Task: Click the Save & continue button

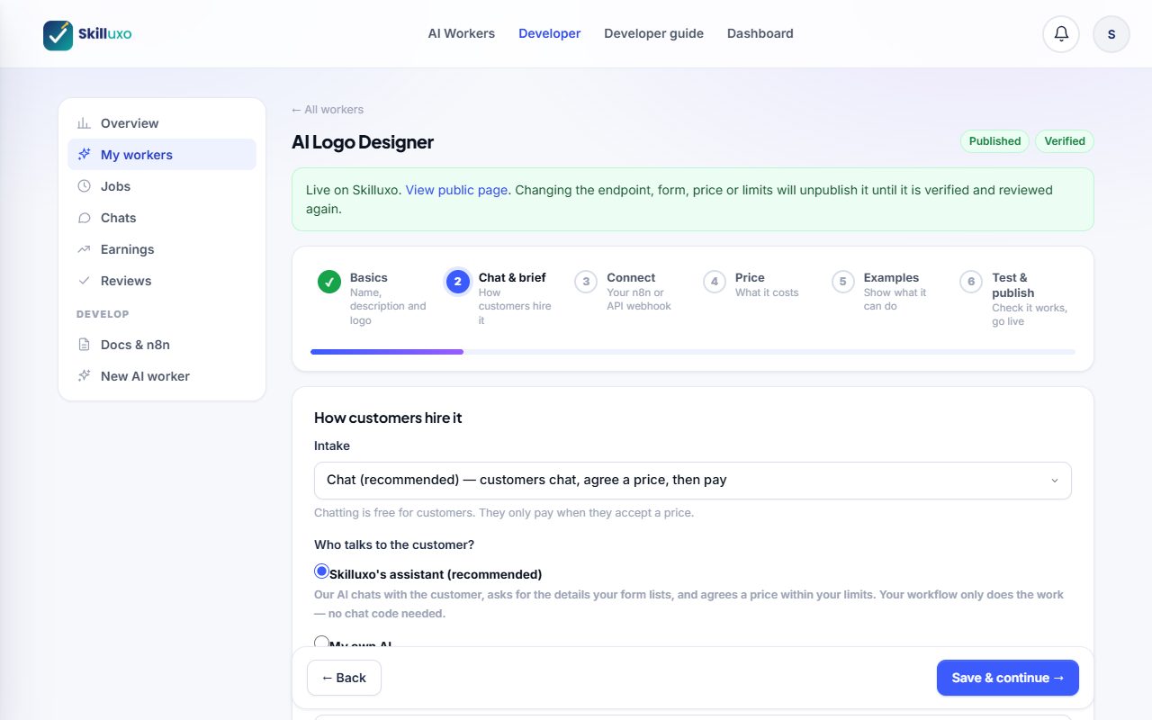Action: [x=1008, y=678]
